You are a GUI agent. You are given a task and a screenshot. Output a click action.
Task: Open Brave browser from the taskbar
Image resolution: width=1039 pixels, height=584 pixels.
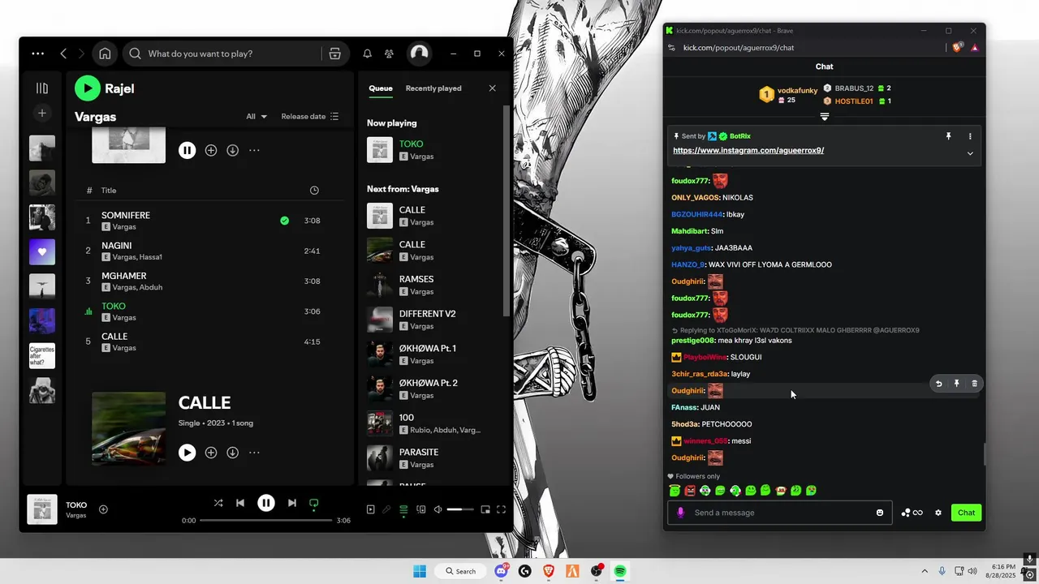(x=549, y=571)
